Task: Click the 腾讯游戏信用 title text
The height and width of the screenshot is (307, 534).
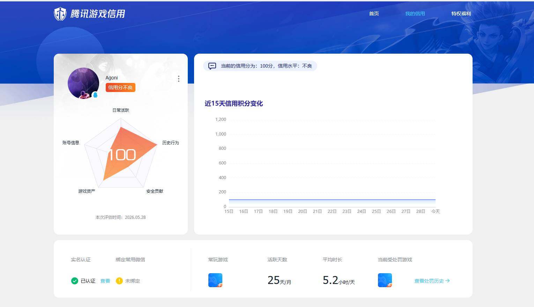Action: (x=98, y=14)
